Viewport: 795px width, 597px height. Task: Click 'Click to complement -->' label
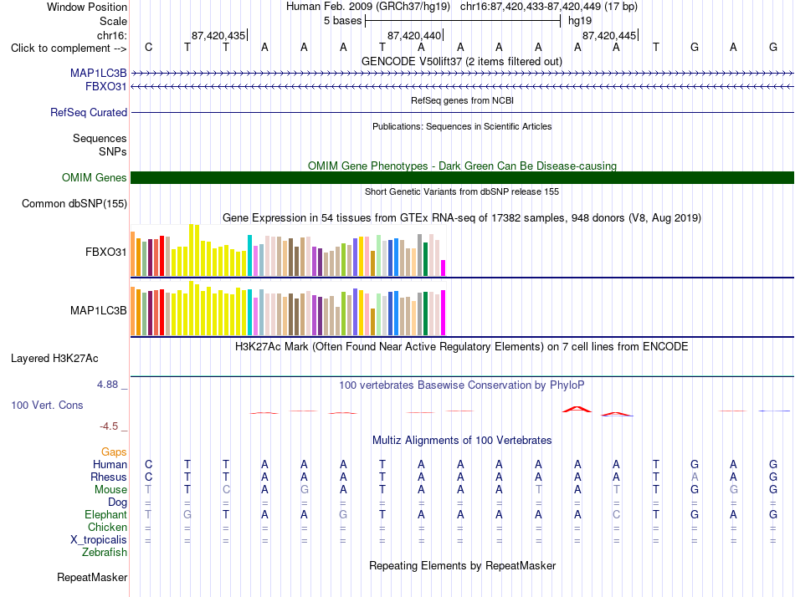(x=69, y=48)
